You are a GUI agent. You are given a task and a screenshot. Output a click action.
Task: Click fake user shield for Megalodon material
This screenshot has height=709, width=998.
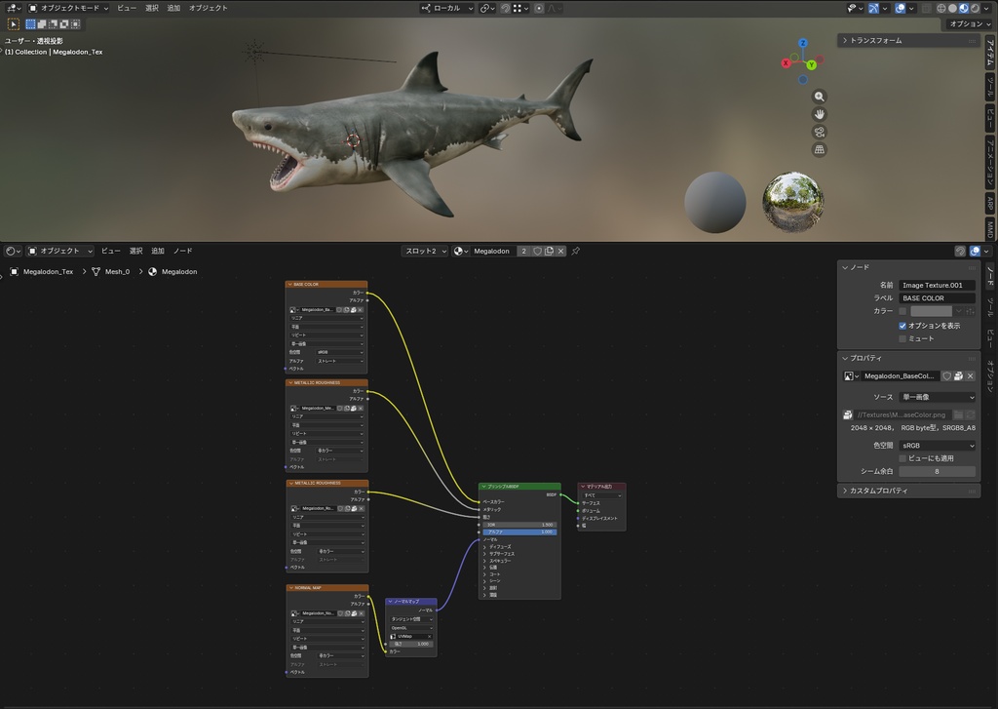[537, 251]
